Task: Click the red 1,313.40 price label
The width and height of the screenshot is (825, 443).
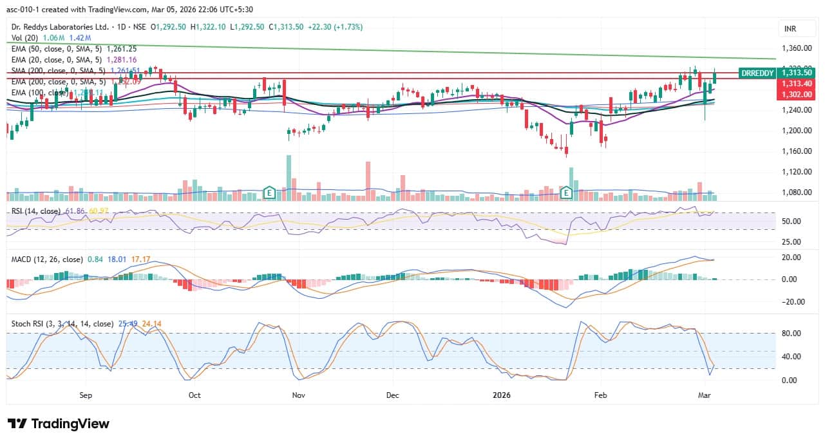Action: (x=797, y=84)
